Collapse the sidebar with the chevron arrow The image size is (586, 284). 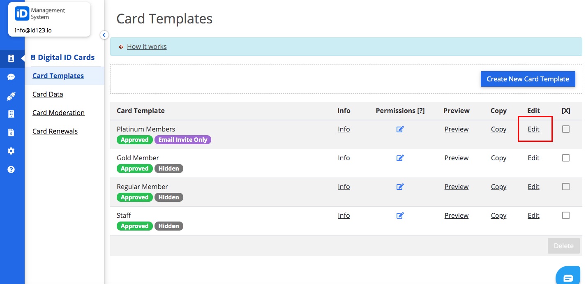click(104, 35)
